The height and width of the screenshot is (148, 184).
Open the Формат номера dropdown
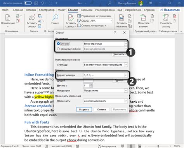pyautogui.click(x=105, y=75)
